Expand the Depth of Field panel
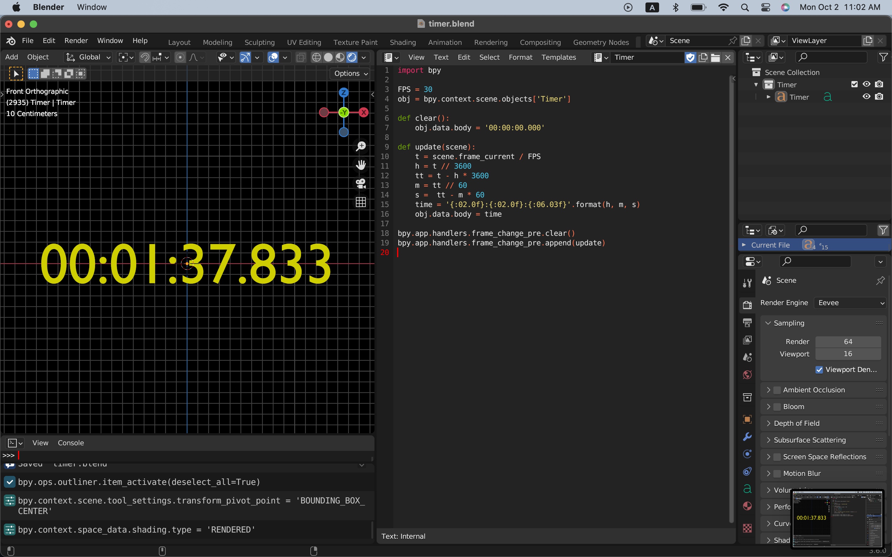 pyautogui.click(x=796, y=423)
